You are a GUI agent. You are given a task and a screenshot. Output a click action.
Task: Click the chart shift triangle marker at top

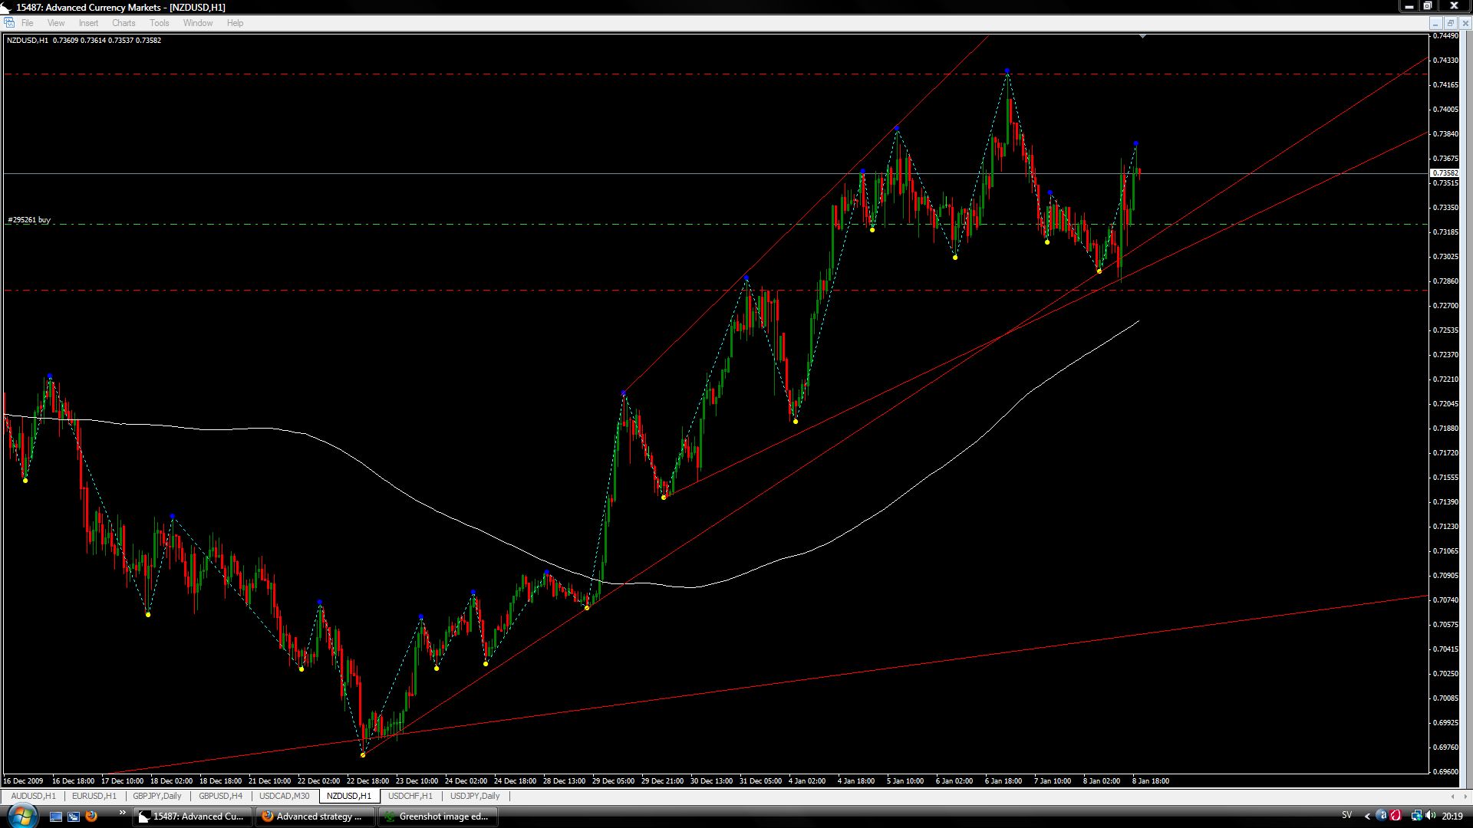point(1142,36)
